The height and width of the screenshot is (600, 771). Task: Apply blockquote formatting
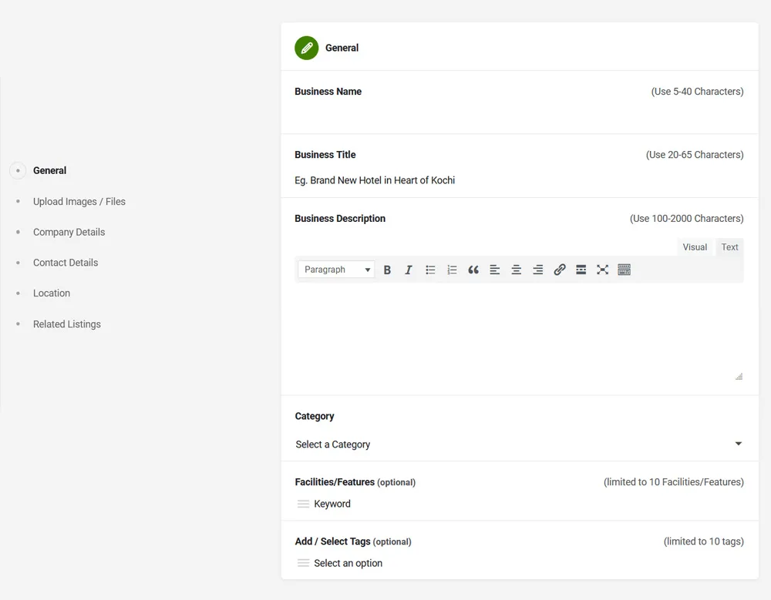point(473,270)
